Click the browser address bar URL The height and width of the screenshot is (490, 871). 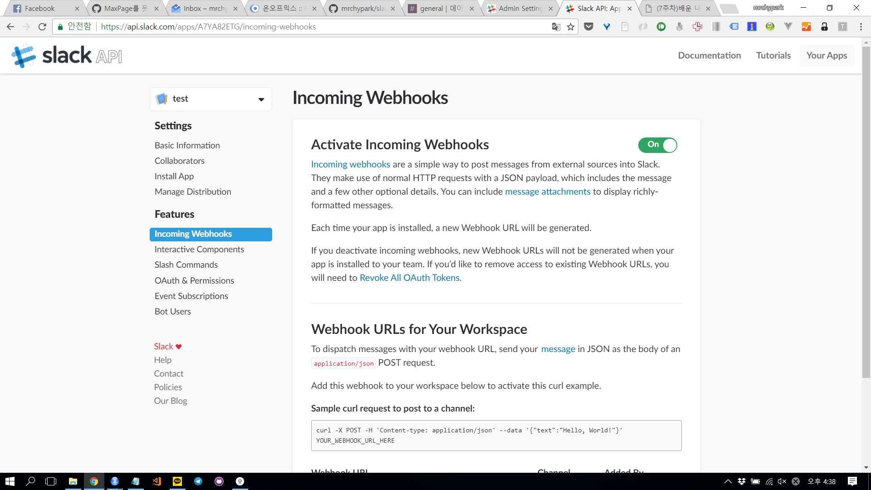208,27
